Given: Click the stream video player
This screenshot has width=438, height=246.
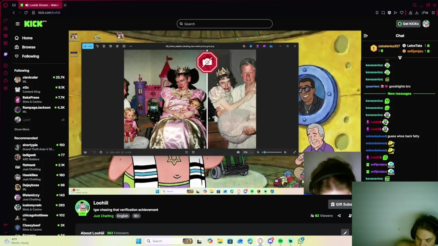Looking at the screenshot, I should 215,113.
